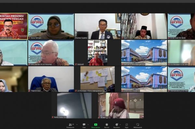
Task: Expand the arrow next to Chat
Action: pyautogui.click(x=88, y=124)
